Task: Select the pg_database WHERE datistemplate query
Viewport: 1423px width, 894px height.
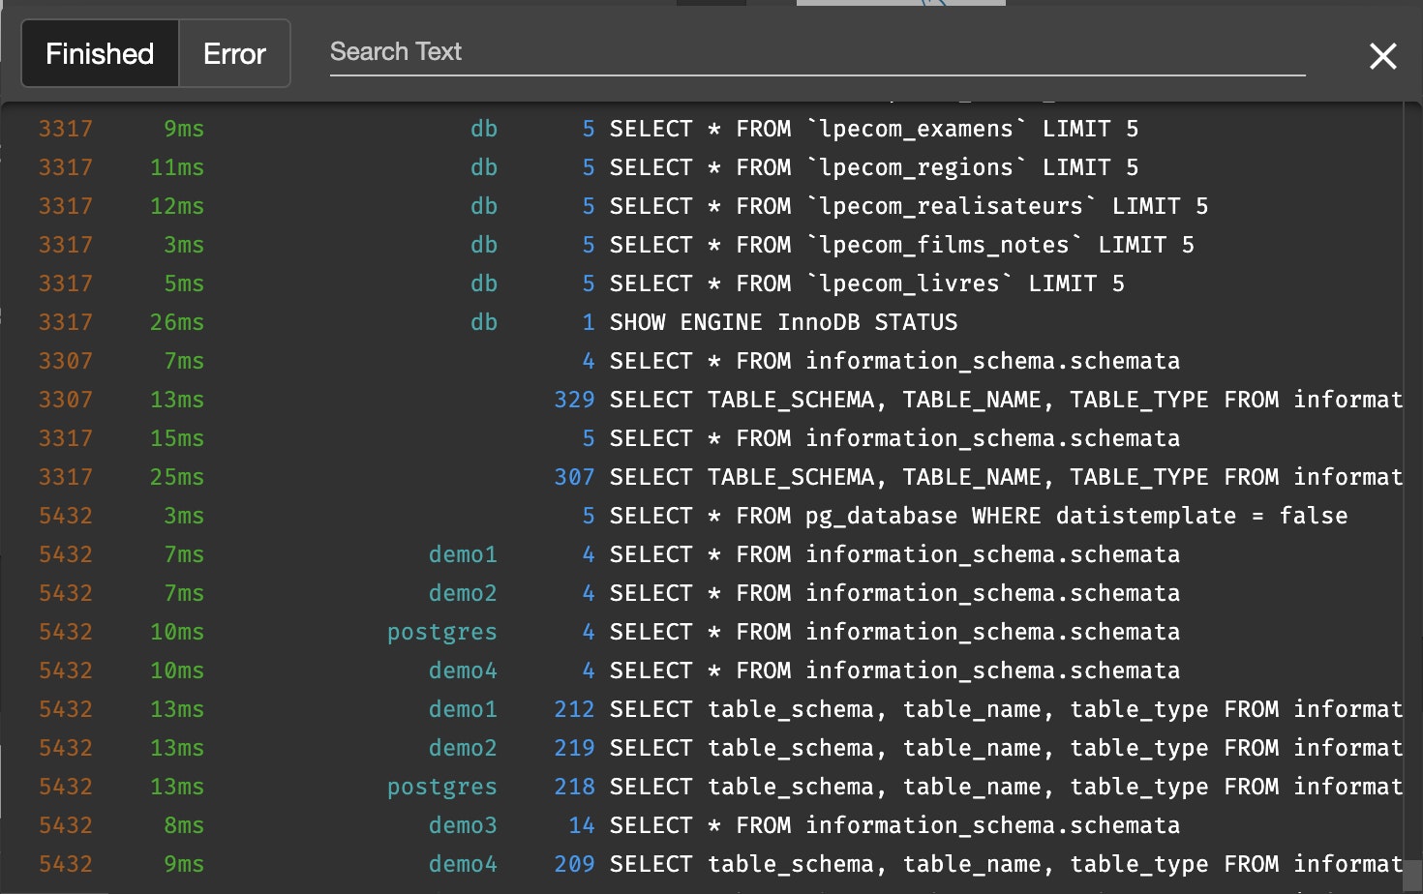Action: click(978, 516)
